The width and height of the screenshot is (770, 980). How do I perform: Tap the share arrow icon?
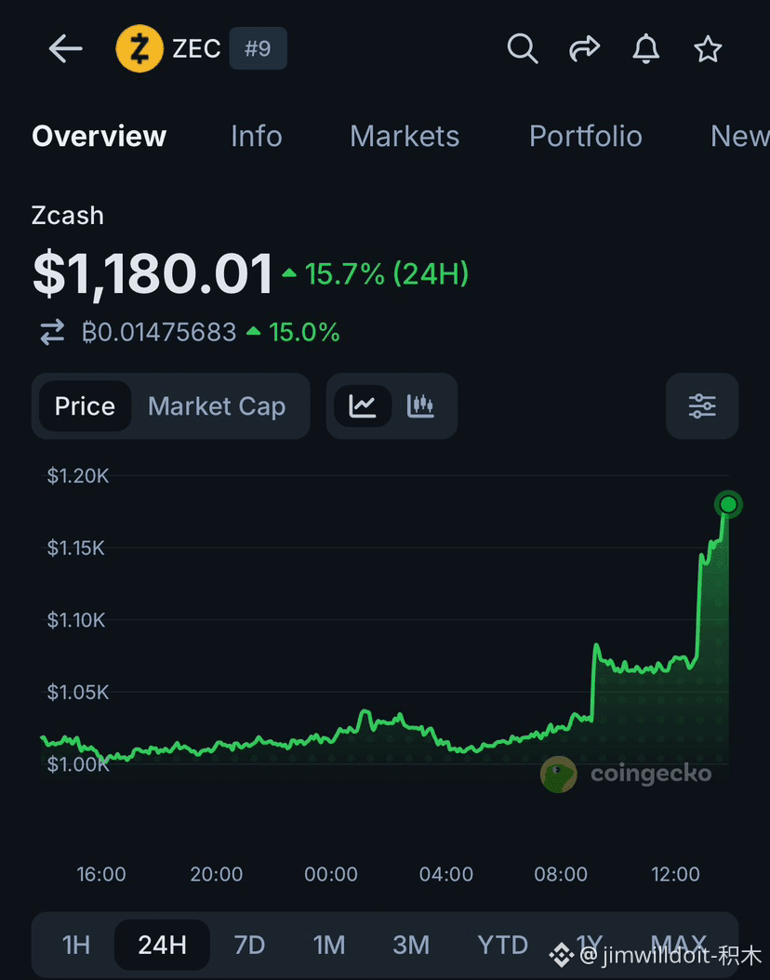[x=584, y=48]
